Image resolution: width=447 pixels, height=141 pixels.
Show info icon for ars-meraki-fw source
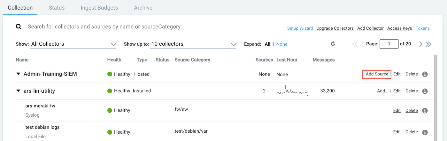pos(425,111)
